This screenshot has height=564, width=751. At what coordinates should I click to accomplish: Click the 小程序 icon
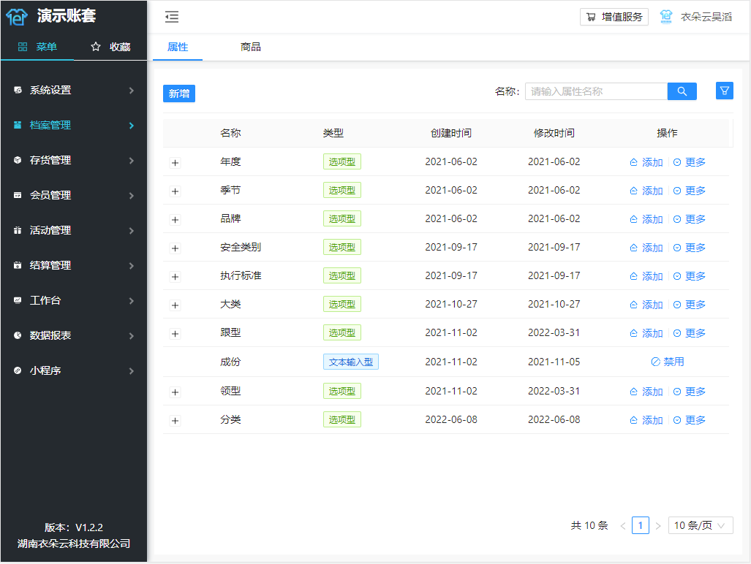(x=18, y=370)
